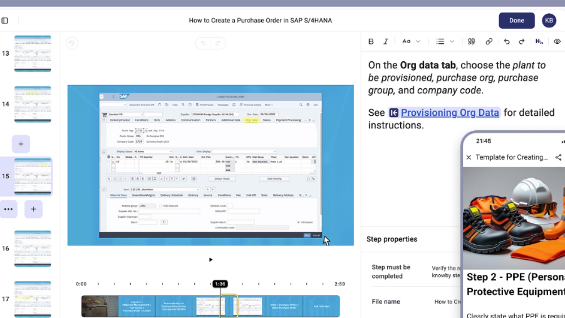Image resolution: width=565 pixels, height=318 pixels.
Task: Apply italic formatting
Action: tap(385, 41)
